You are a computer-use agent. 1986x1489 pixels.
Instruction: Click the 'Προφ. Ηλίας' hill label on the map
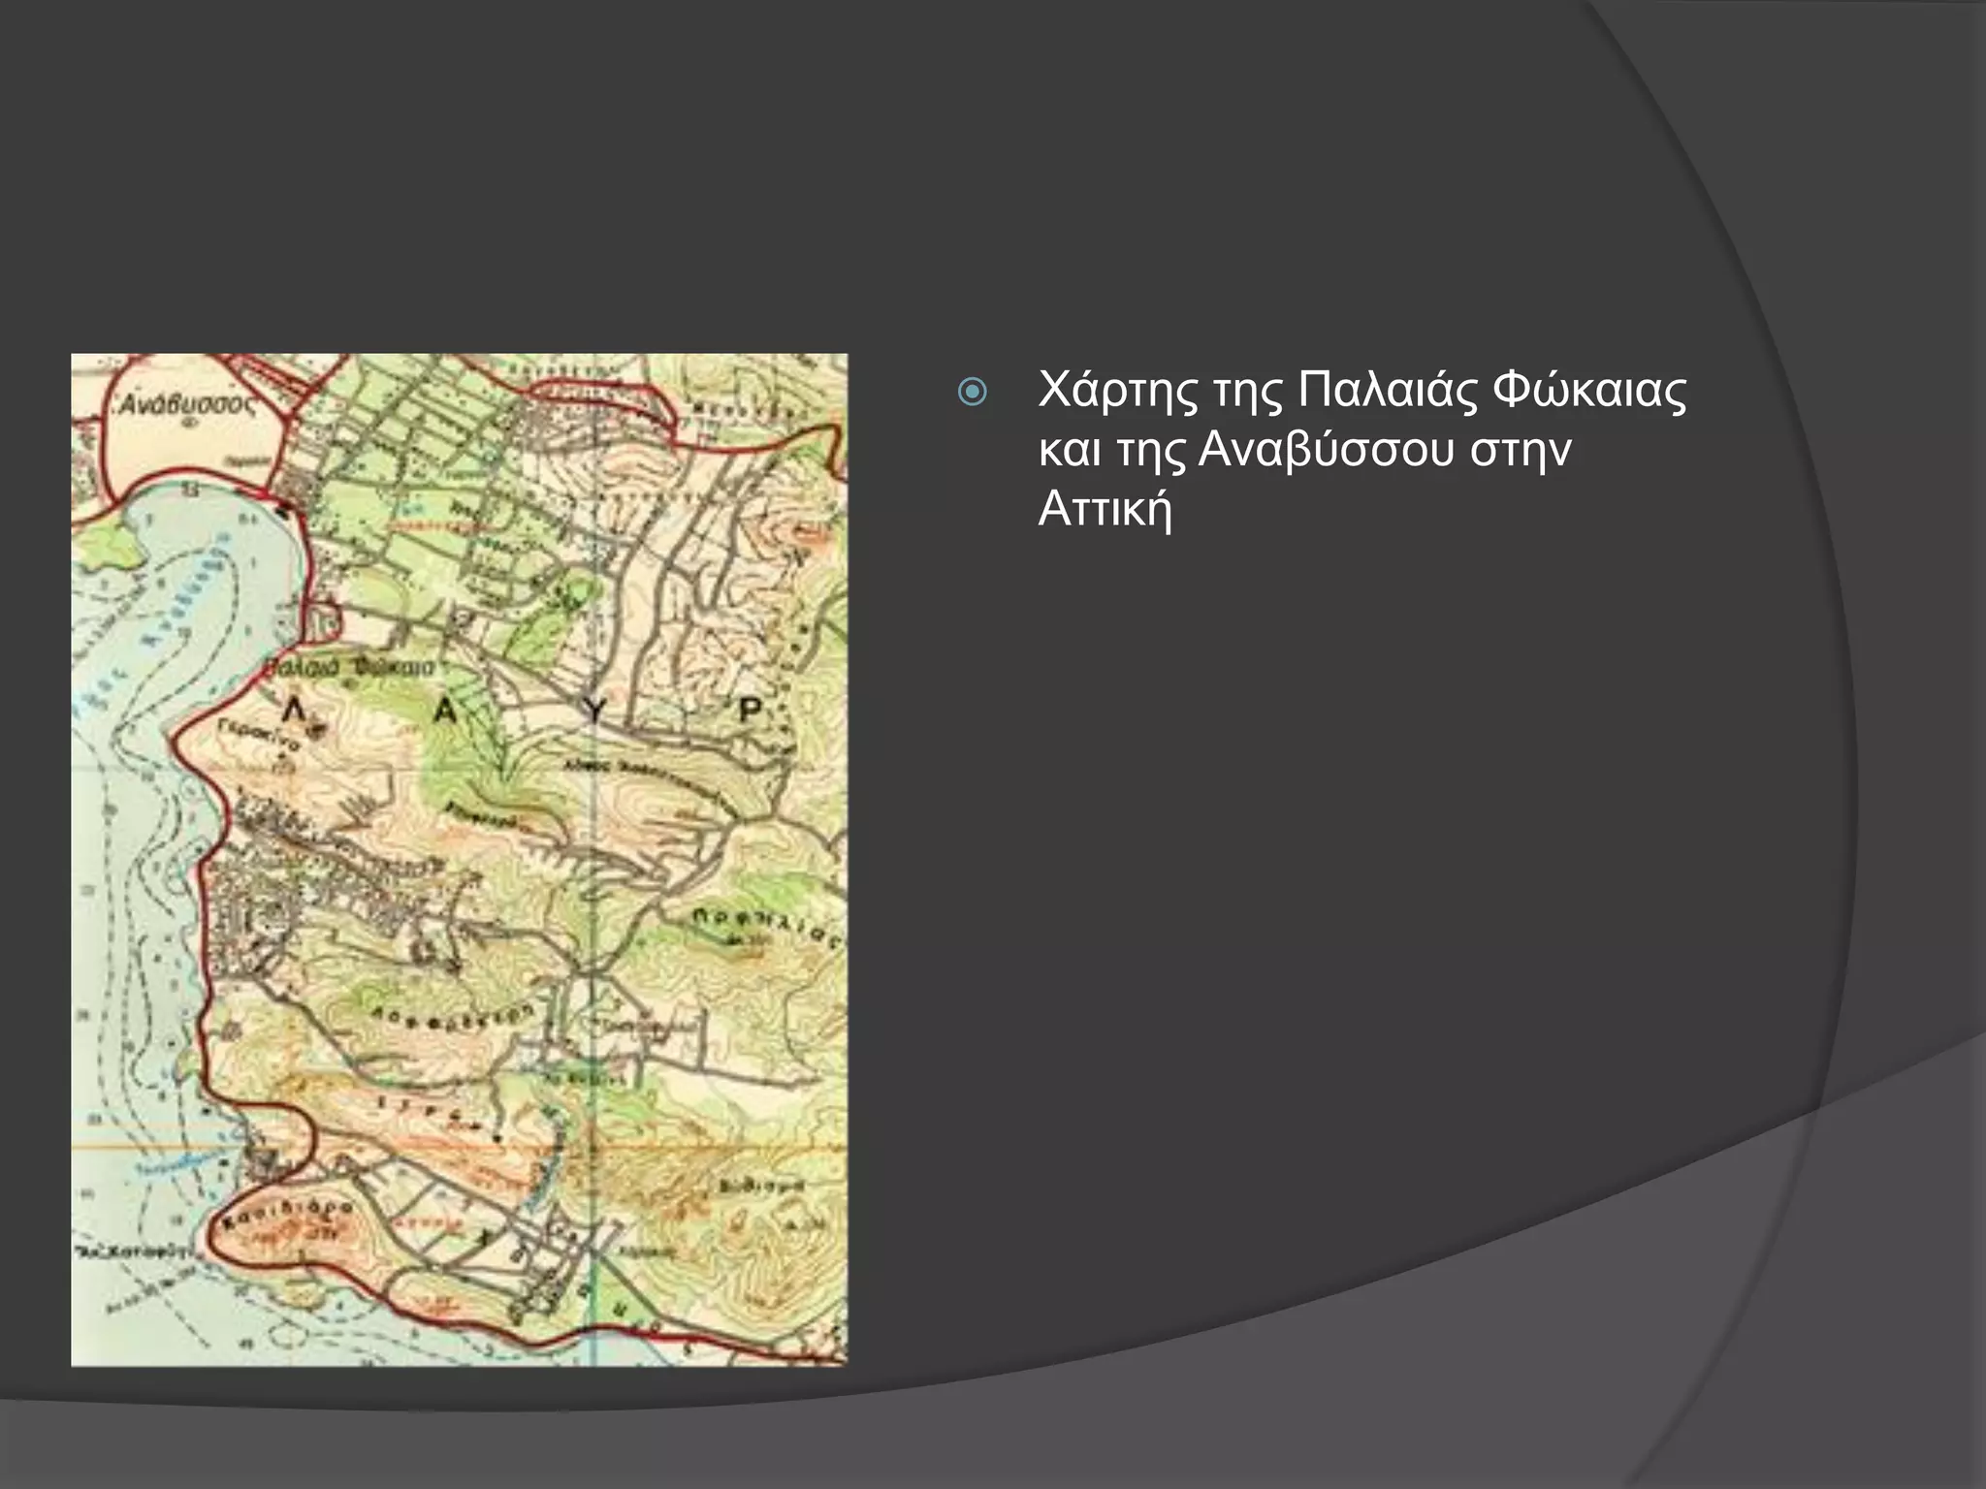764,928
